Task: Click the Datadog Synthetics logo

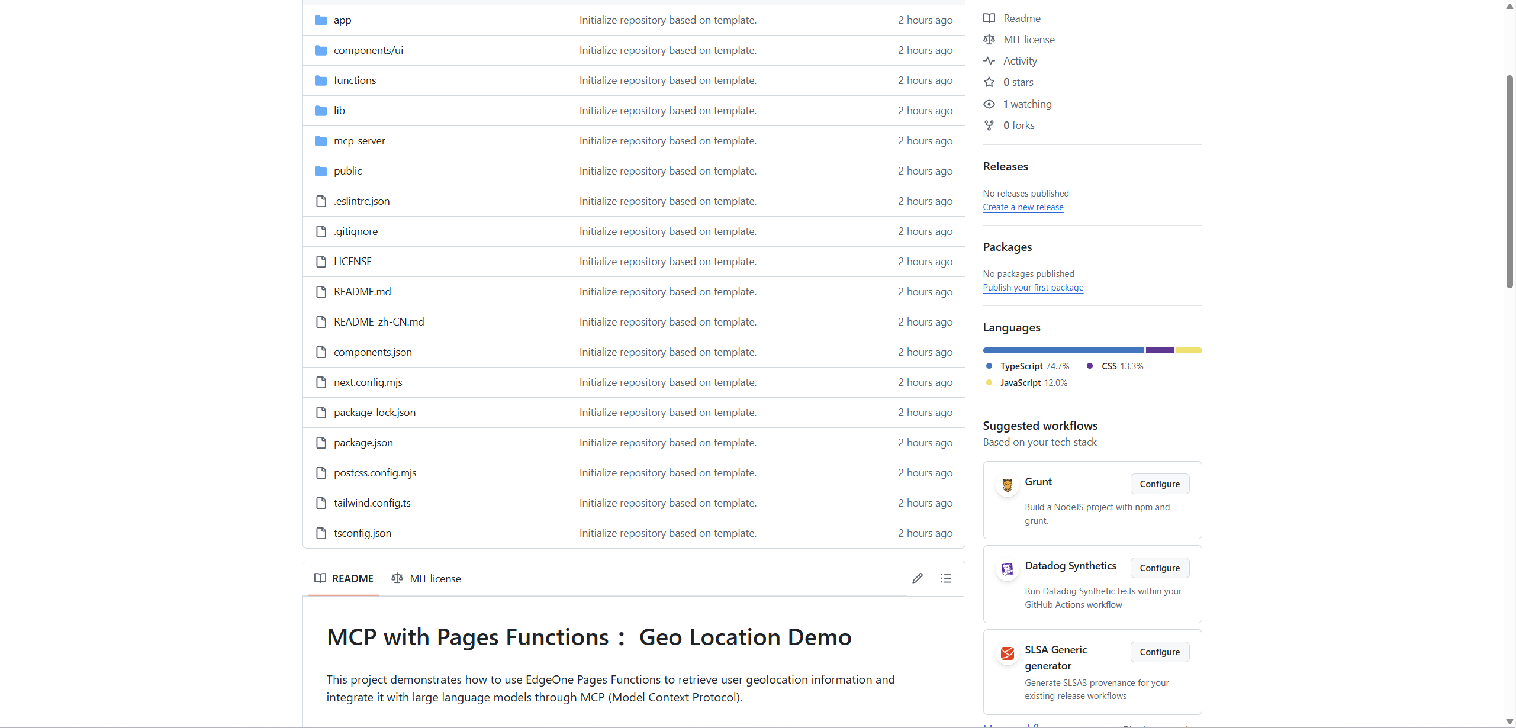Action: click(x=1008, y=569)
